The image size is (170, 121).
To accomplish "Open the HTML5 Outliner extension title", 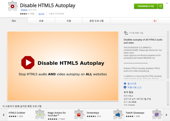I will pyautogui.click(x=17, y=113).
